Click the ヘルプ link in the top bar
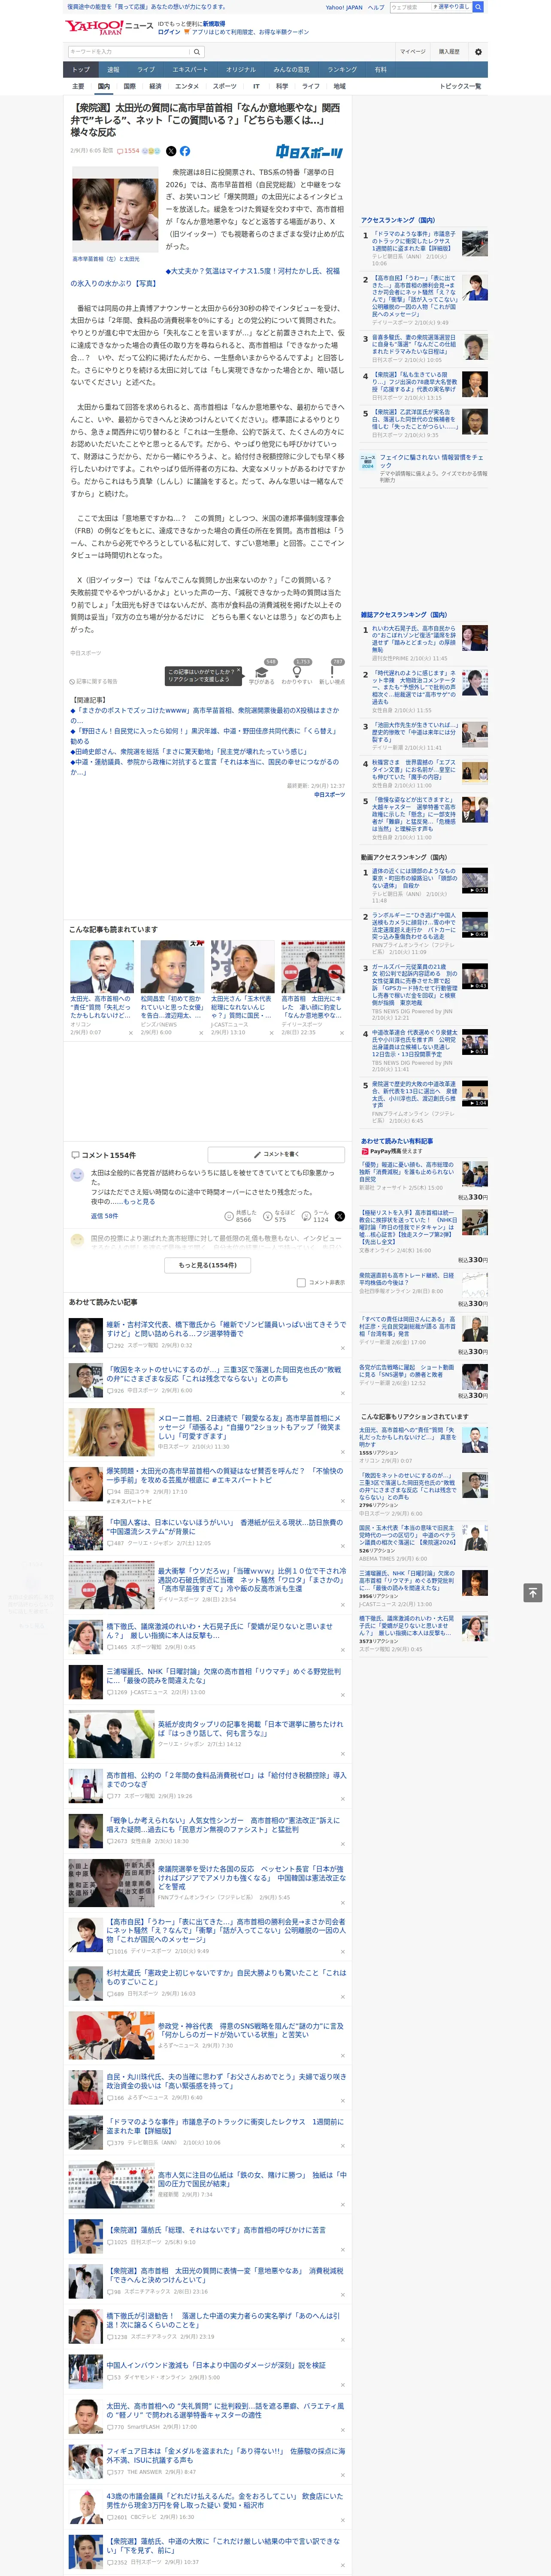 [376, 7]
